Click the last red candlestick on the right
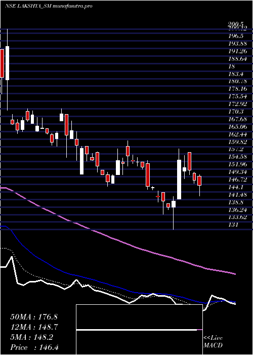Viewport: 253px width, 355px height. click(x=199, y=181)
